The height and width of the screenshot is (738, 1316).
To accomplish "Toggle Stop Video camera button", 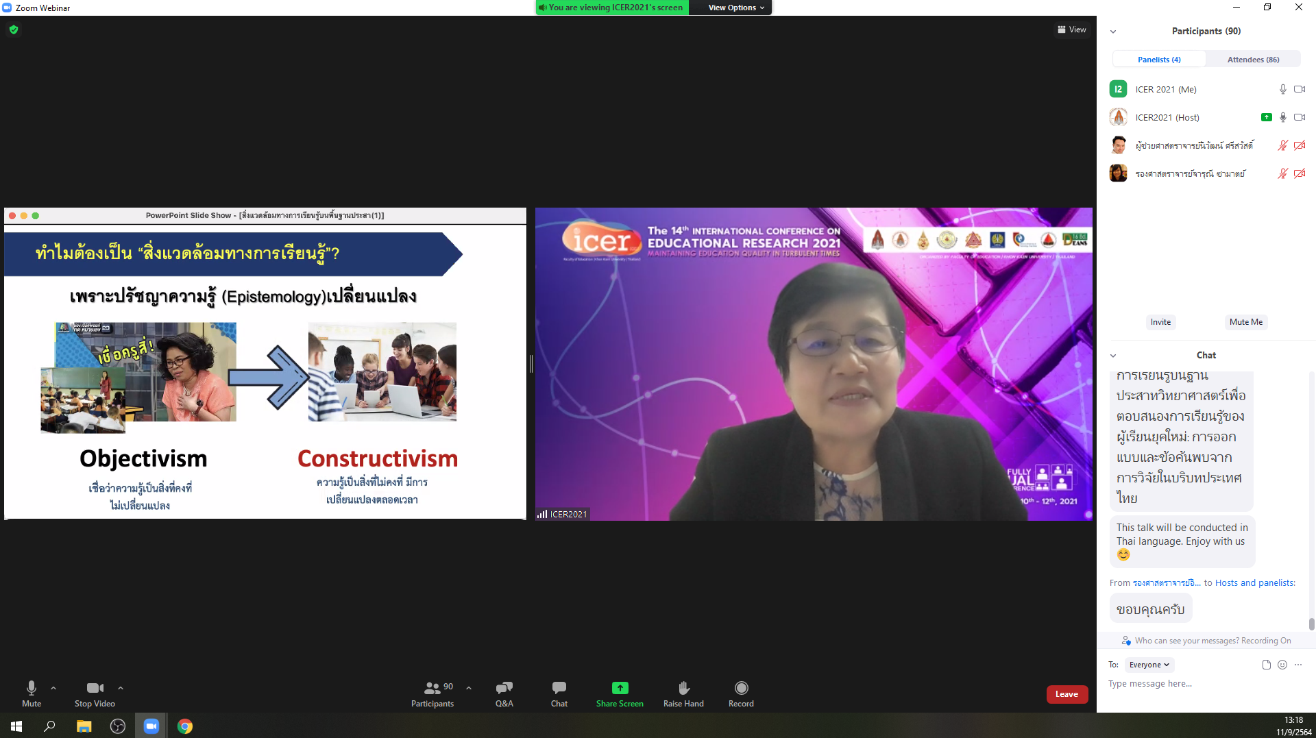I will tap(95, 688).
